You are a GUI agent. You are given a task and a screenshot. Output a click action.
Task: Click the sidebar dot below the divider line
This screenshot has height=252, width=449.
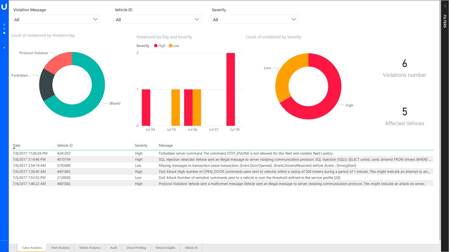pyautogui.click(x=4, y=47)
